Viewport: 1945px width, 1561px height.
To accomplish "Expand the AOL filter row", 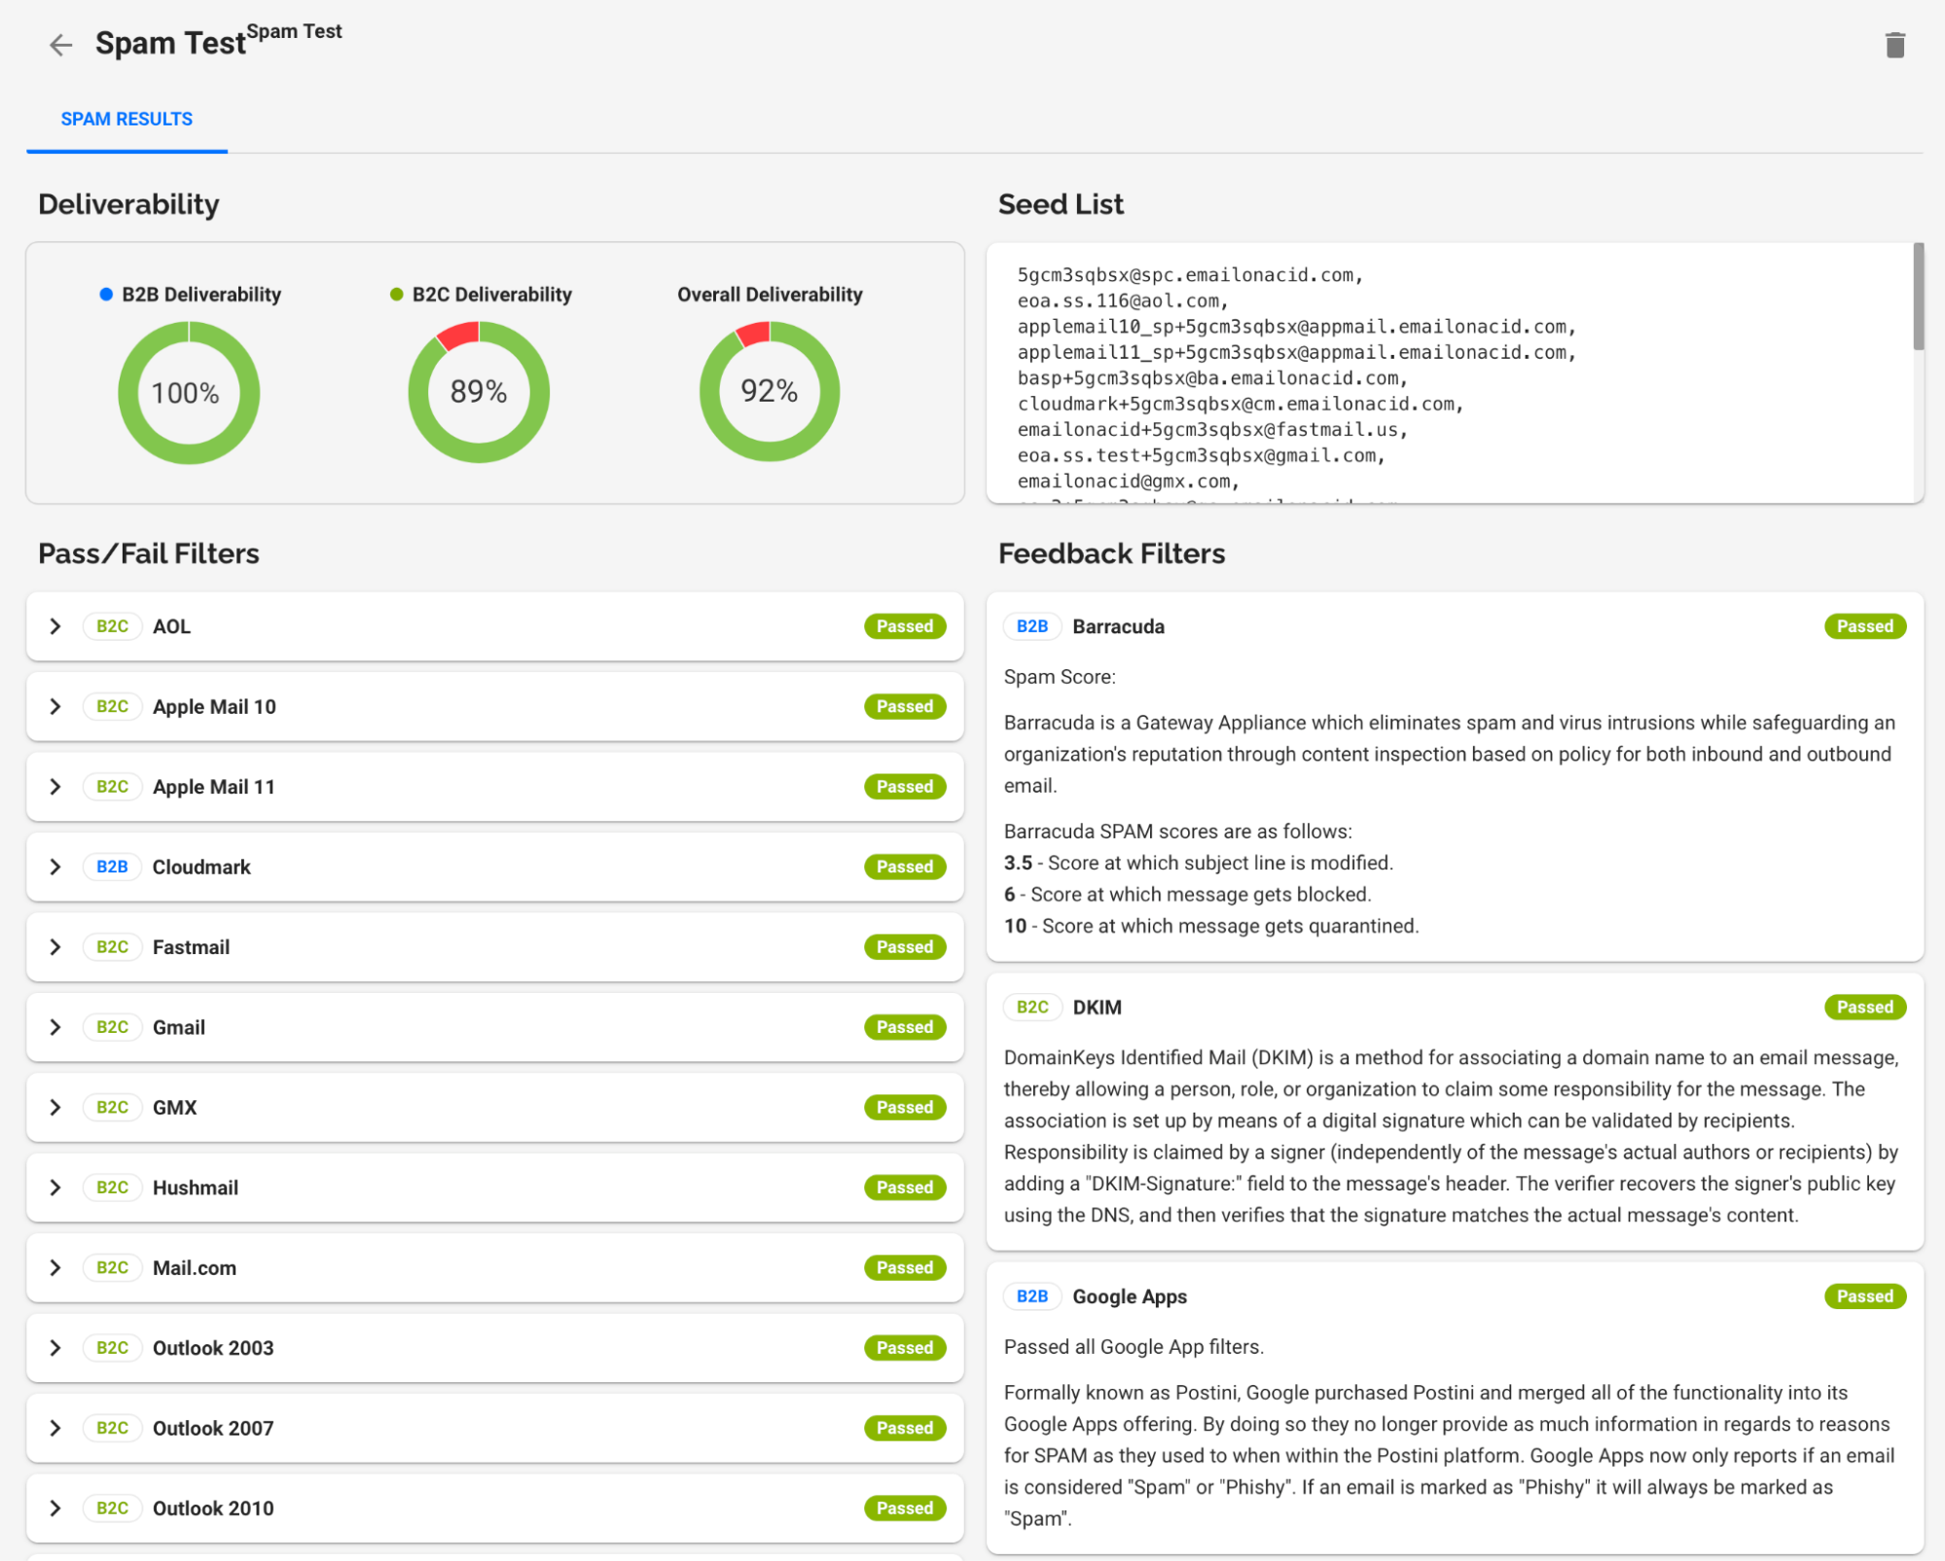I will click(x=55, y=626).
